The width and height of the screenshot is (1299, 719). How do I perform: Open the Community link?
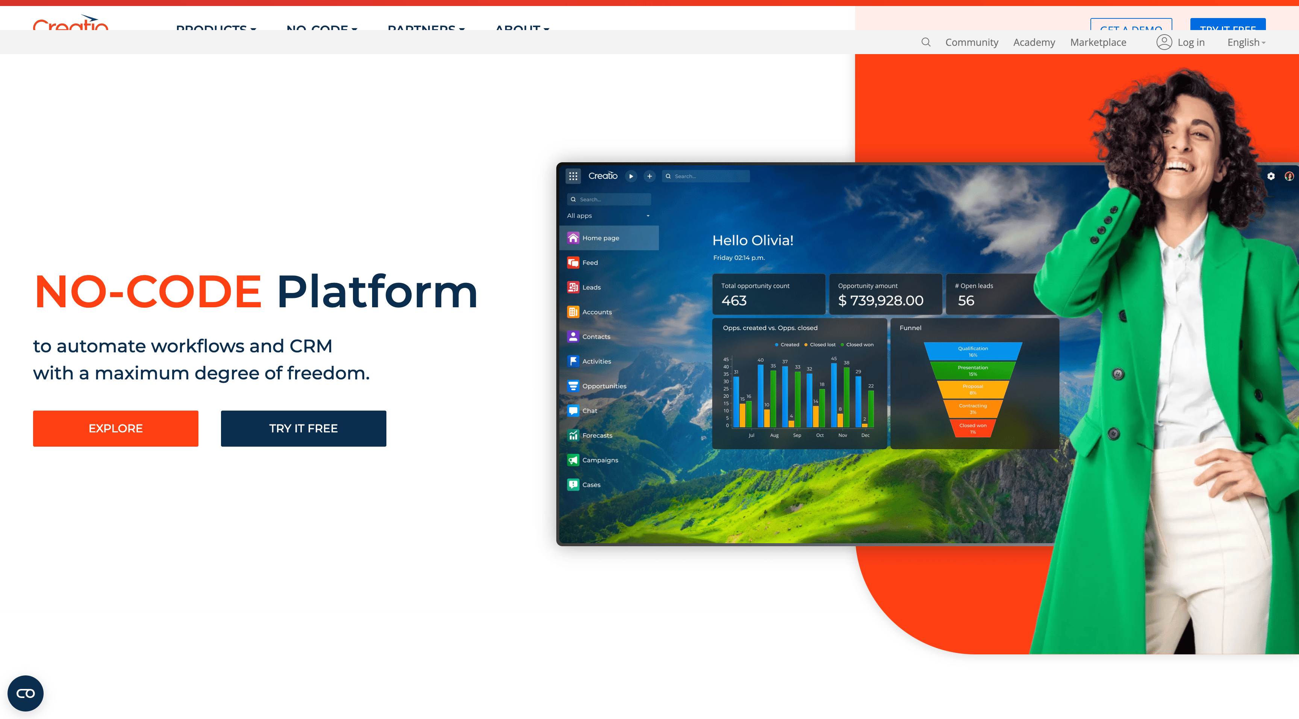tap(972, 42)
